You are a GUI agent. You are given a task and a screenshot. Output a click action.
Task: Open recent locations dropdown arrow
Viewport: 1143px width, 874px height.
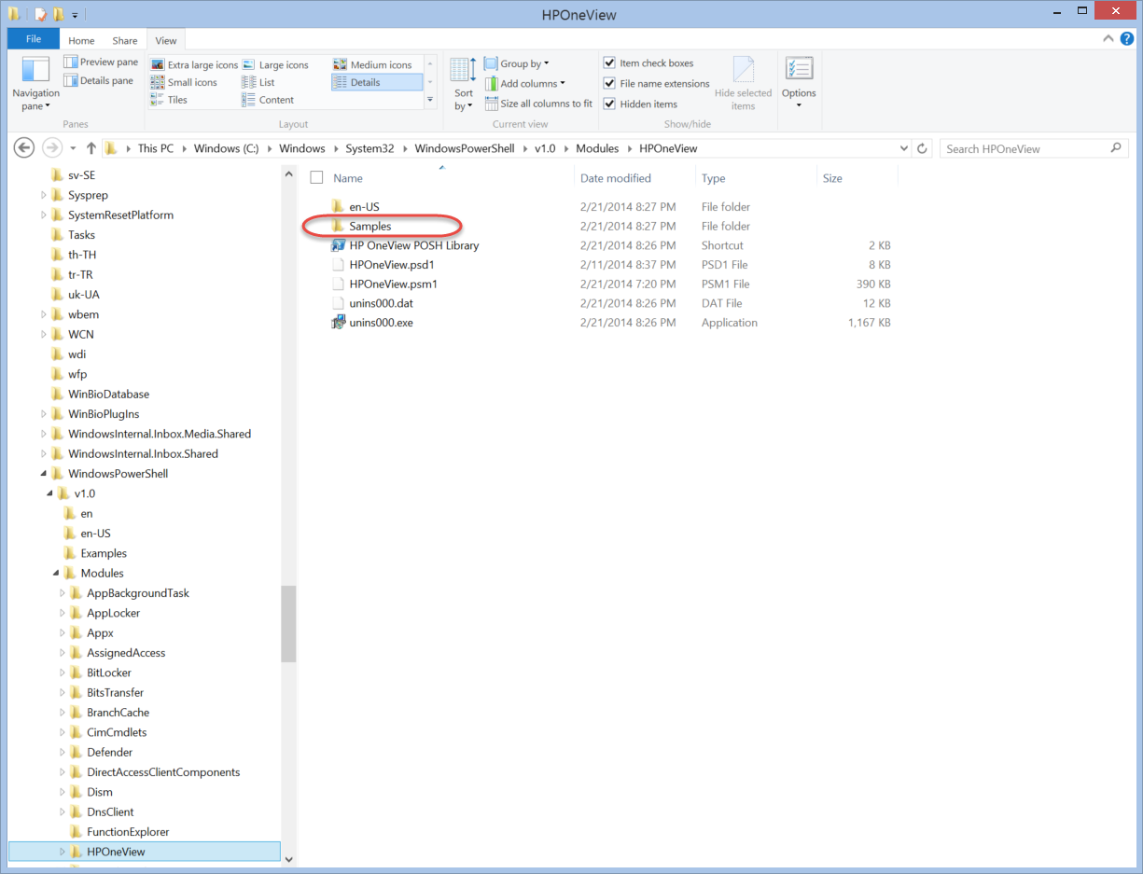72,148
